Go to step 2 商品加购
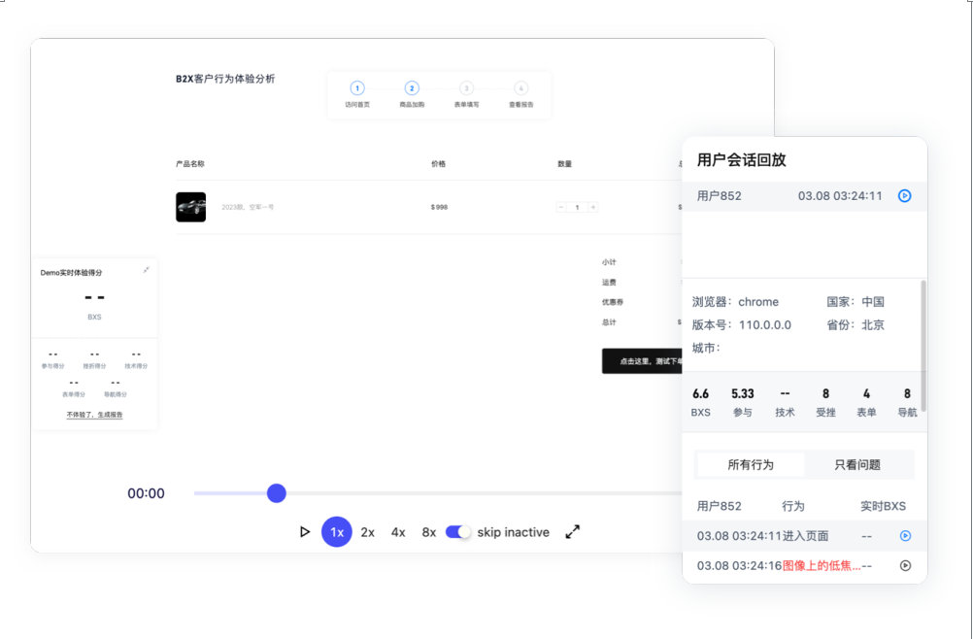 click(412, 95)
